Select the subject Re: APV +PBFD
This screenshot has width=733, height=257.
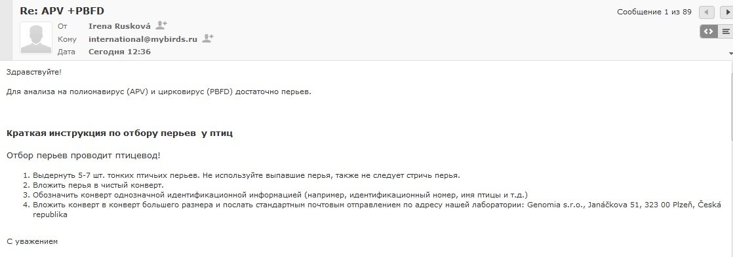click(x=62, y=10)
